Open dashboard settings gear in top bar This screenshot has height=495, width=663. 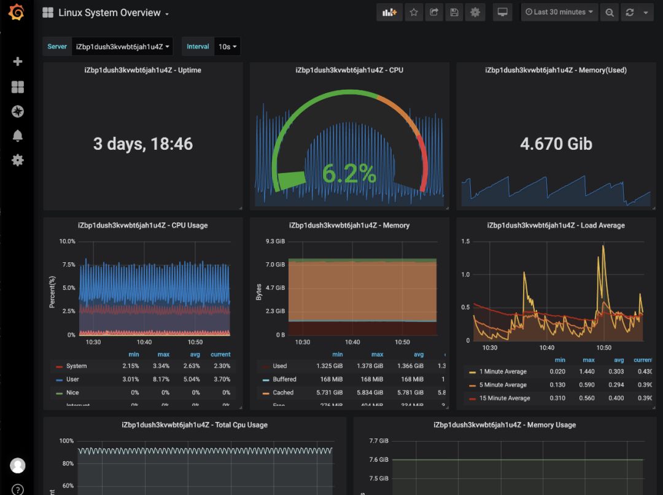(x=475, y=12)
